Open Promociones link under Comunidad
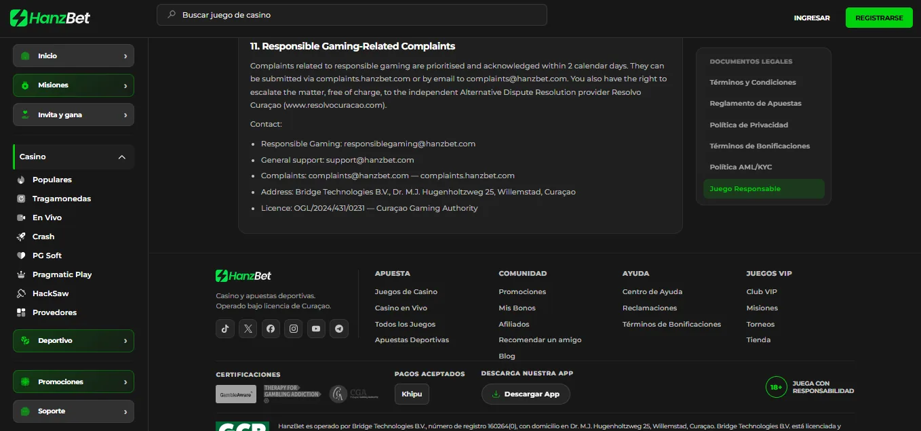This screenshot has width=921, height=431. [x=522, y=292]
